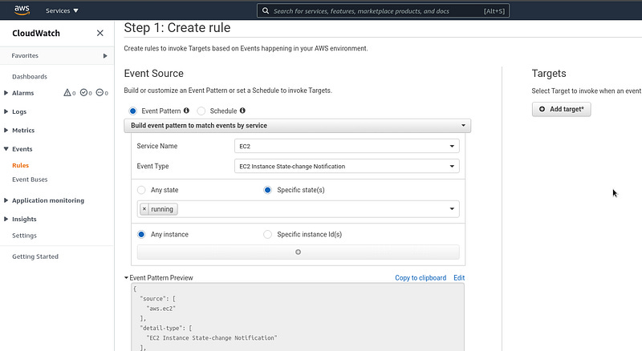Click the Event Pattern Preview text area
The image size is (642, 351).
(298, 317)
